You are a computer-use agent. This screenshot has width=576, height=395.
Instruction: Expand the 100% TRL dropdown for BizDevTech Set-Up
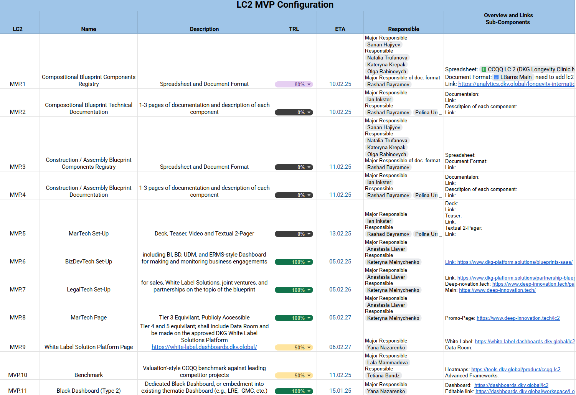309,262
